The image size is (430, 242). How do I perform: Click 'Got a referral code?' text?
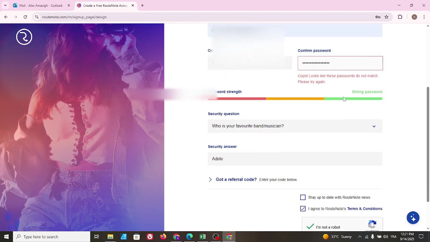click(236, 179)
